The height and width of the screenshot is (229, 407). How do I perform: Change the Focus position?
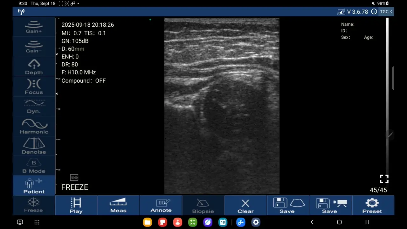[34, 87]
